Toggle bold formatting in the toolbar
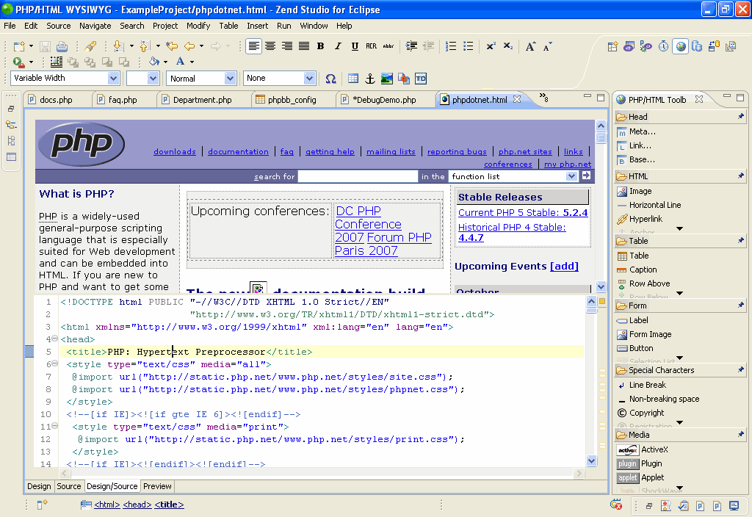Screen dimensions: 752x517 click(320, 46)
